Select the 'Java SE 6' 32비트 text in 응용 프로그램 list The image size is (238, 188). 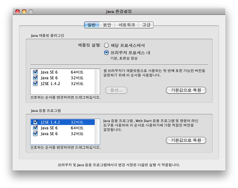pos(49,134)
